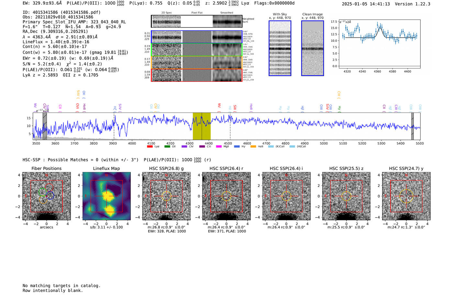This screenshot has width=453, height=308.
Task: Click the 'Version 1.22.3' label
Action: [413, 4]
